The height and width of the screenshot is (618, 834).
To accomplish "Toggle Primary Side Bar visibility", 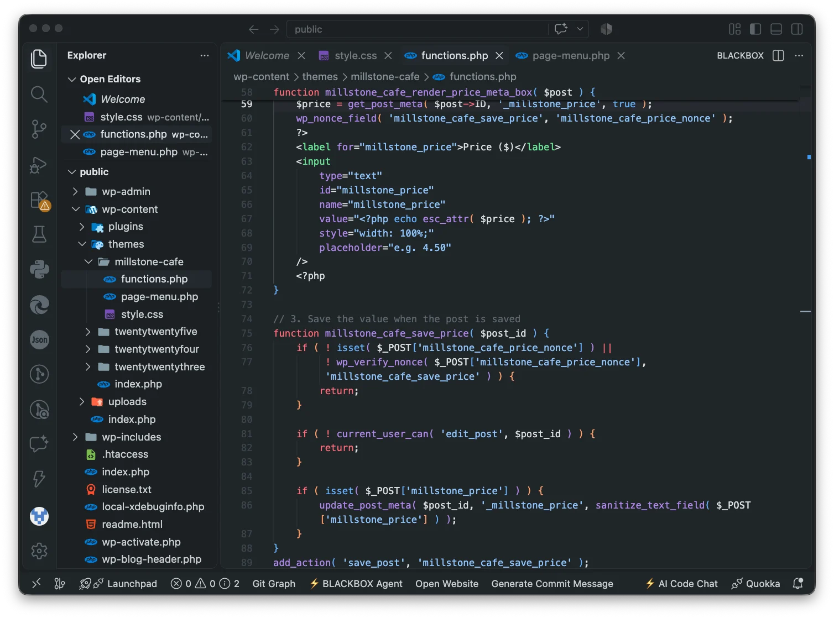I will pyautogui.click(x=755, y=29).
